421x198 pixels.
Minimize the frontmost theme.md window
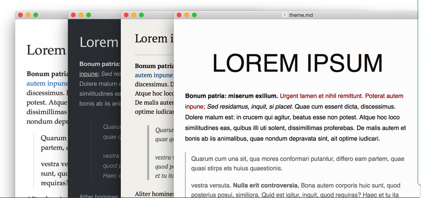[187, 15]
